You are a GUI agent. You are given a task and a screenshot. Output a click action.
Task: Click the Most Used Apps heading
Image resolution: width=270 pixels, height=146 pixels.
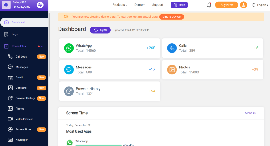click(x=79, y=131)
